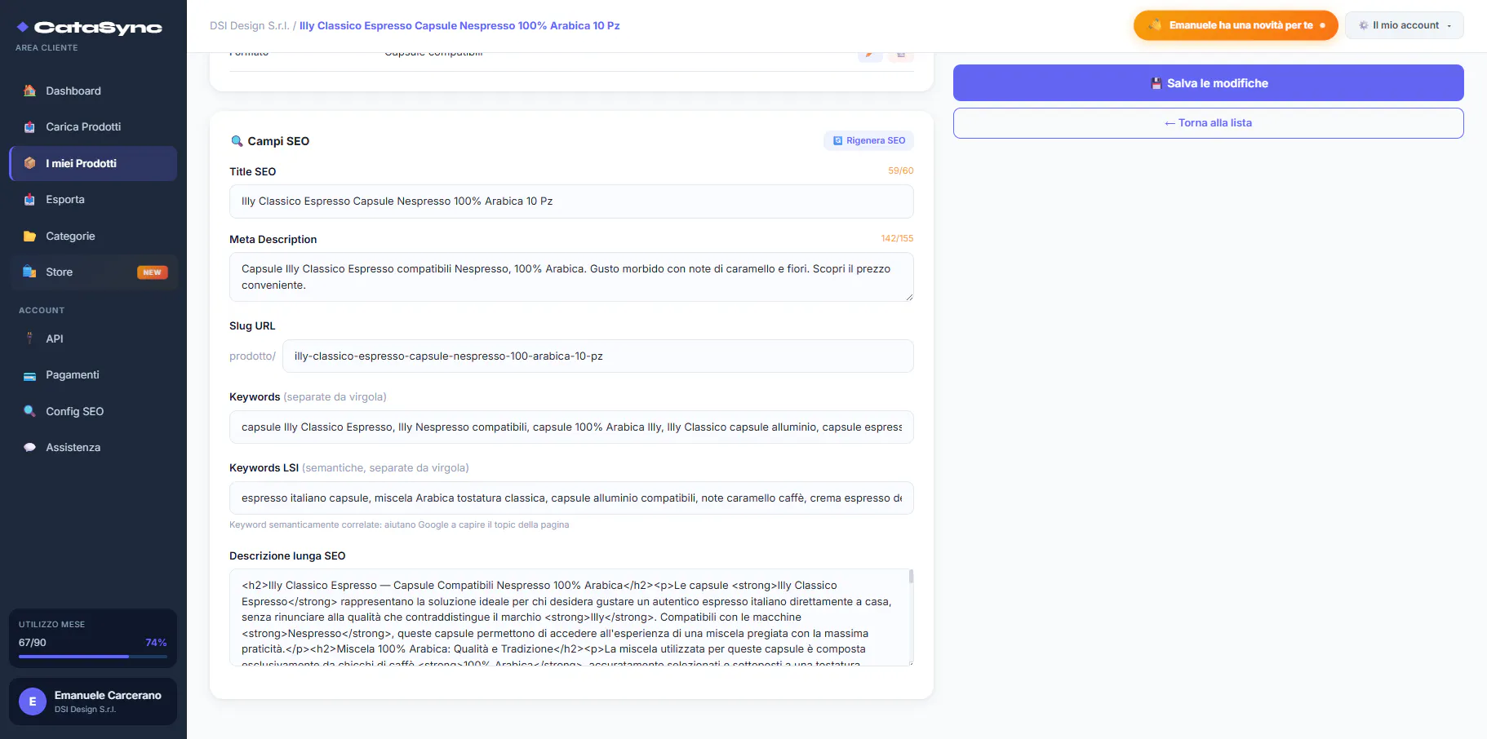Click the Slug URL input field
1487x739 pixels.
[598, 356]
